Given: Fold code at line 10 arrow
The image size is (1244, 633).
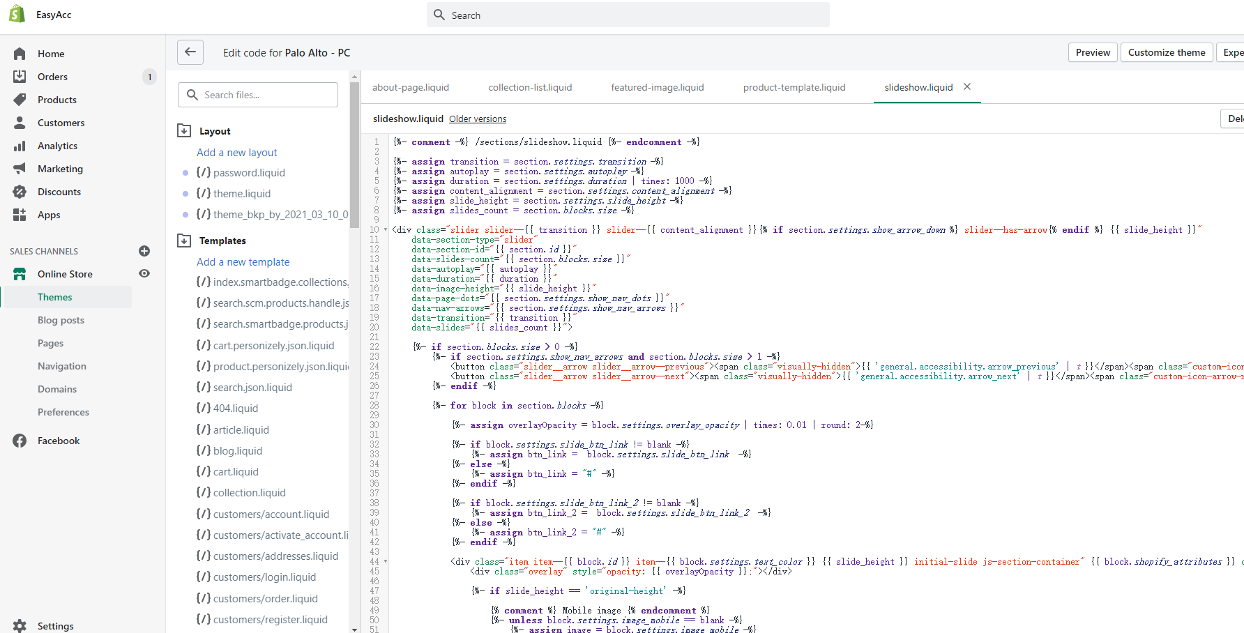Looking at the screenshot, I should coord(386,229).
